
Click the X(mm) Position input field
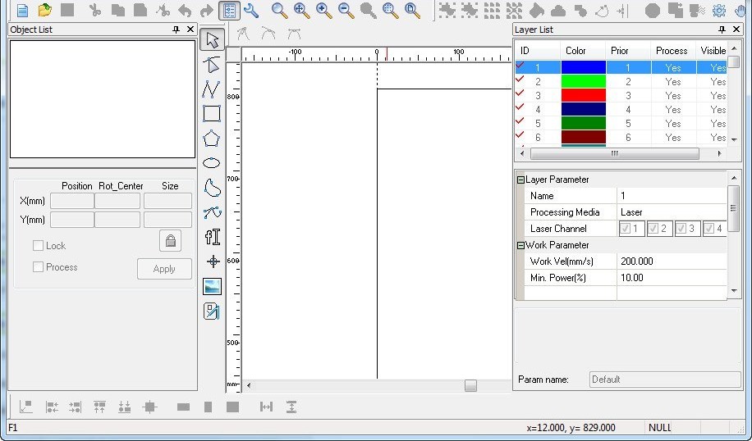72,201
